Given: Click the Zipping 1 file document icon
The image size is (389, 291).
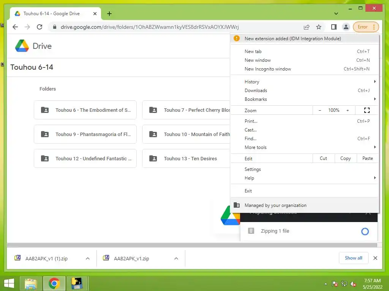Looking at the screenshot, I should click(251, 231).
